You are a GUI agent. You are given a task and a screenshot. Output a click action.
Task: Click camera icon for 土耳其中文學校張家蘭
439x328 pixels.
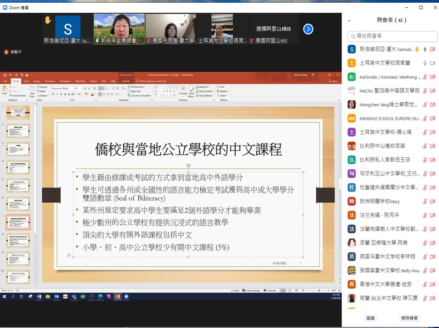(x=433, y=63)
